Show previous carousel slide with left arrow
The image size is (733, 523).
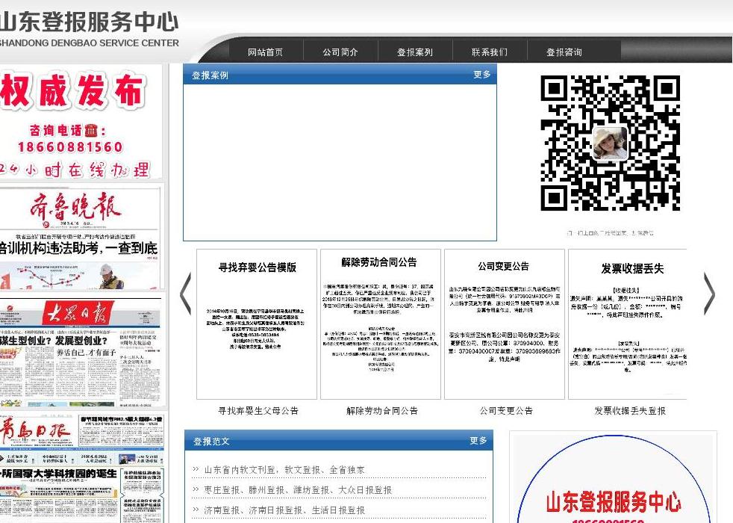pos(186,294)
